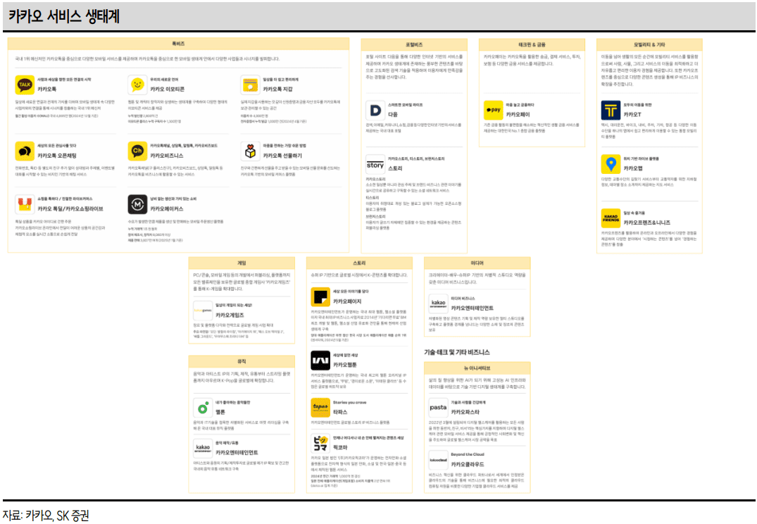Click the Tapas logo thumbnail

pyautogui.click(x=320, y=407)
